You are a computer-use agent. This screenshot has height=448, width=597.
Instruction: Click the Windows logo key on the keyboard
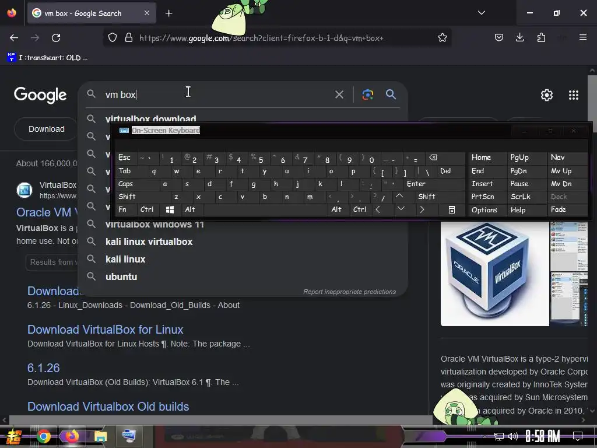(x=170, y=209)
